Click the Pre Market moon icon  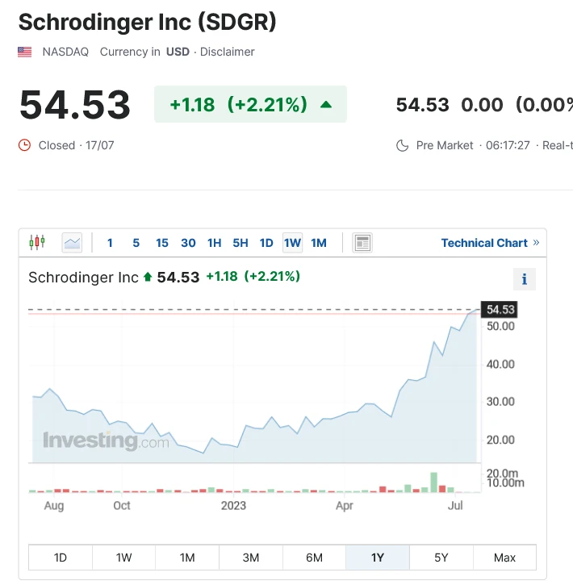[402, 145]
